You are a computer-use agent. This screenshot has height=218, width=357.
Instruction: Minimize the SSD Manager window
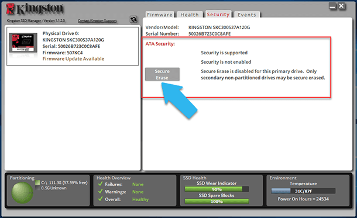click(x=332, y=6)
